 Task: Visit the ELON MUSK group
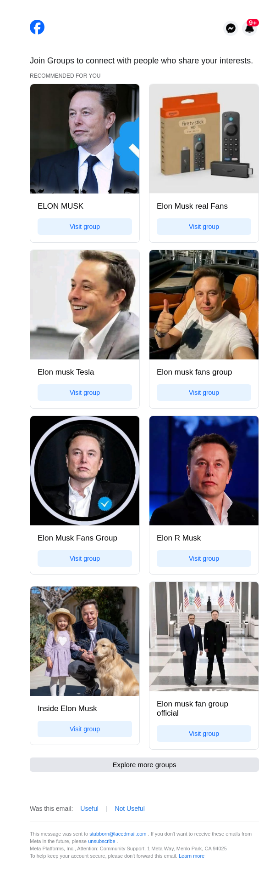pos(85,227)
